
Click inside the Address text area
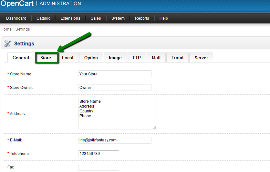[118, 114]
